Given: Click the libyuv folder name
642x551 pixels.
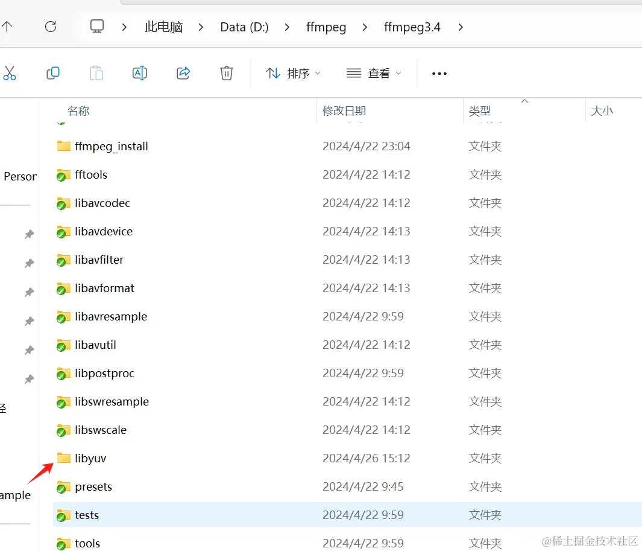Looking at the screenshot, I should (90, 458).
